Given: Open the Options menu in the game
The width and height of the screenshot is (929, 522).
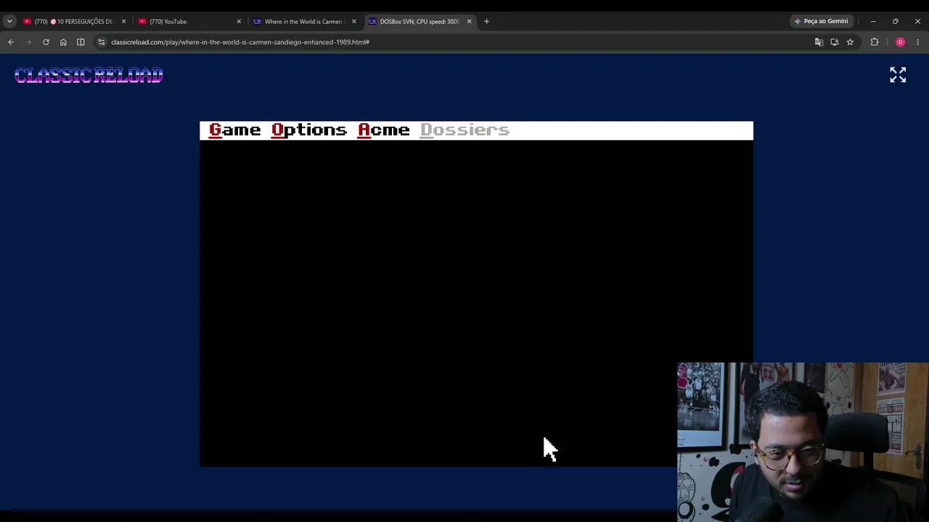Looking at the screenshot, I should click(309, 130).
